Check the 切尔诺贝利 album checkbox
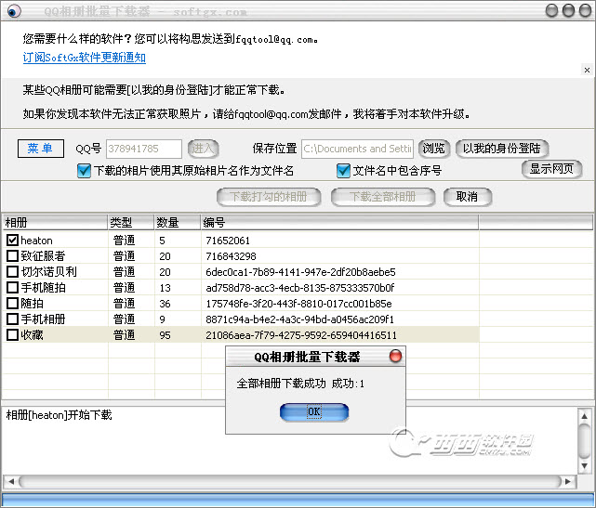596x508 pixels. tap(12, 272)
